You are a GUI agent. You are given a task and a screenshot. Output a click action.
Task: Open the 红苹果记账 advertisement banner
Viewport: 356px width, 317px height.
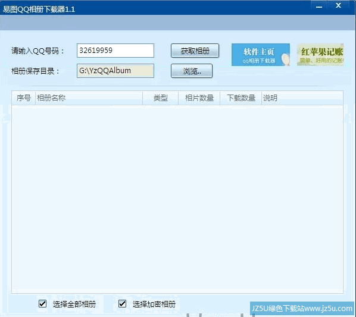[x=320, y=55]
